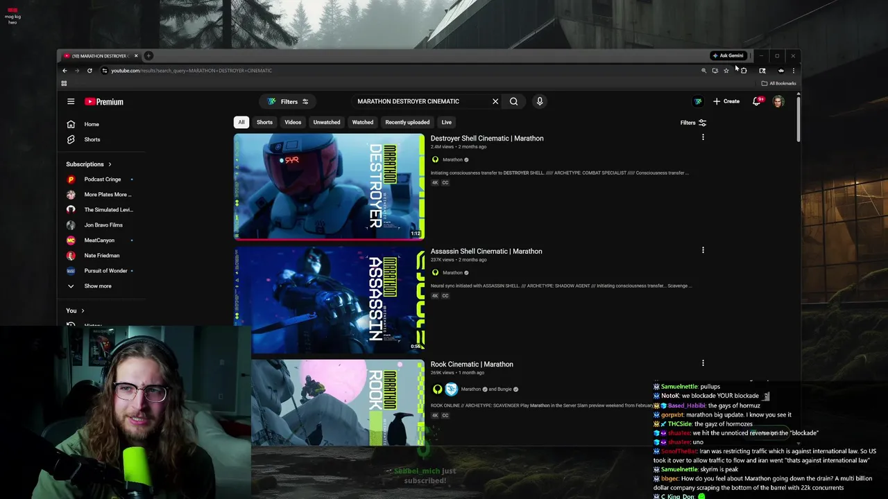Open Assassin Shell Cinematic title link

(486, 252)
